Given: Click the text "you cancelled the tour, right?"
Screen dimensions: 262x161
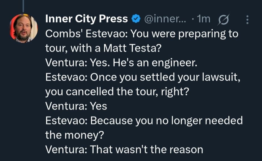Looking at the screenshot, I should tap(117, 92).
